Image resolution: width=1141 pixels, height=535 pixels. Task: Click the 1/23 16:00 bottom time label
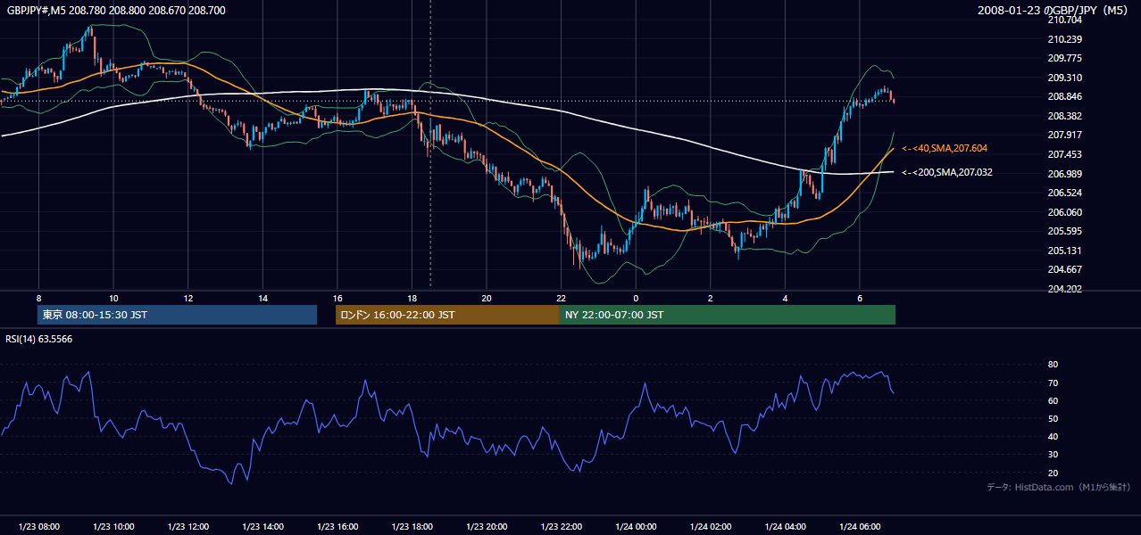tap(337, 527)
